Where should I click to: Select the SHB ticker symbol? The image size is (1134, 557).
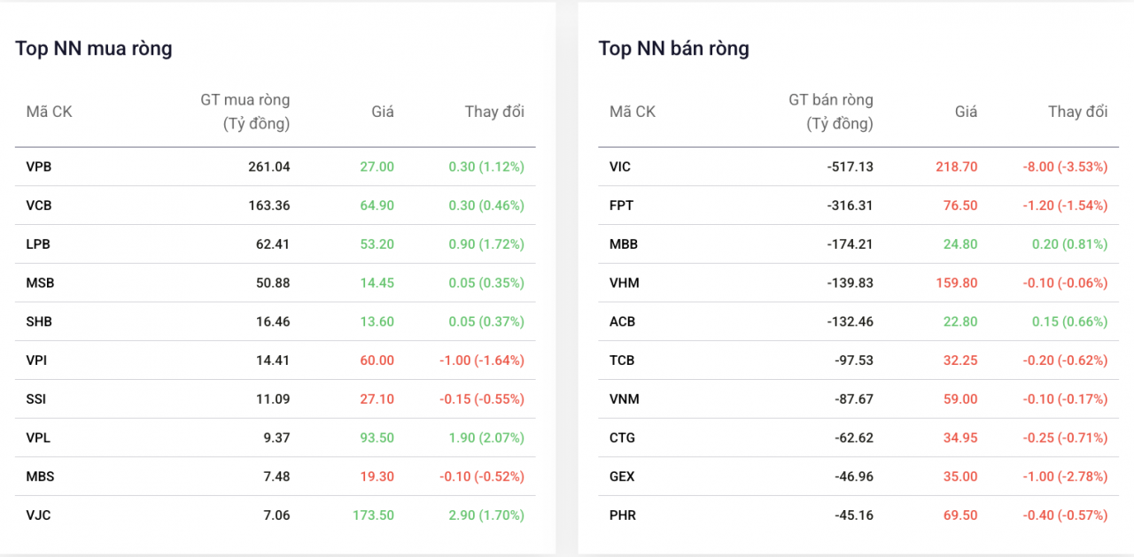[39, 321]
